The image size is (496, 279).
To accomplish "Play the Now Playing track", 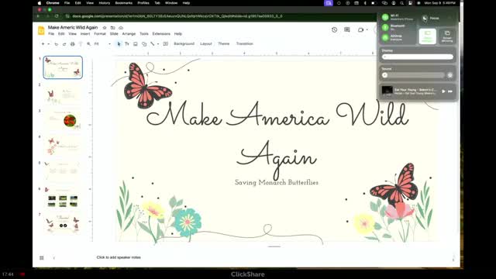I will pyautogui.click(x=443, y=91).
